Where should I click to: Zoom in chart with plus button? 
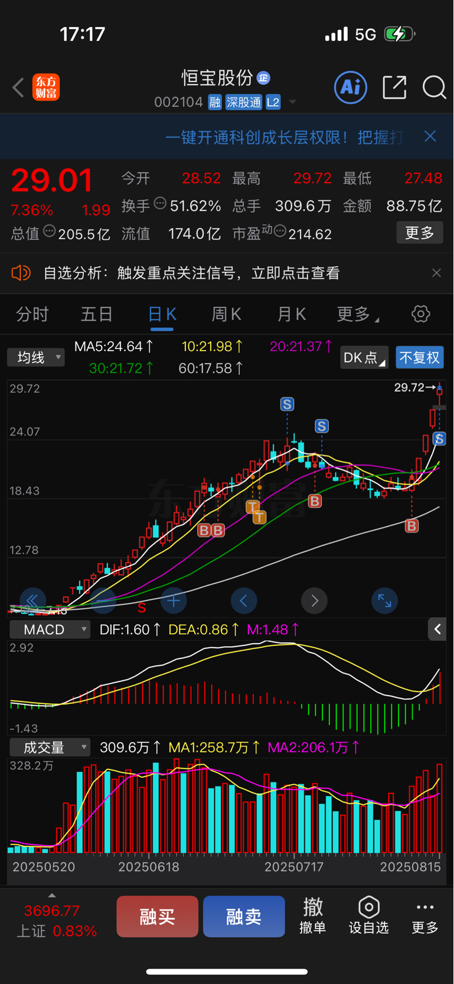pyautogui.click(x=174, y=601)
